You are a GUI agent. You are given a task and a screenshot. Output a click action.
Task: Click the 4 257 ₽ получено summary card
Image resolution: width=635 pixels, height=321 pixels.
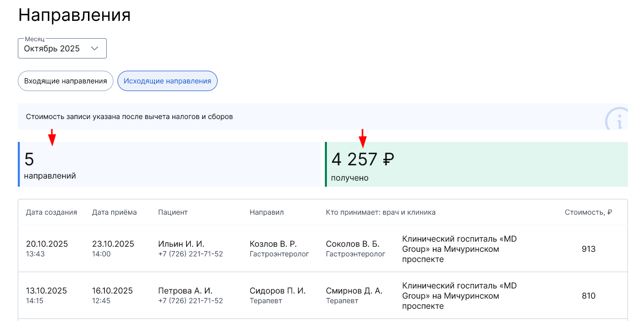coord(476,164)
